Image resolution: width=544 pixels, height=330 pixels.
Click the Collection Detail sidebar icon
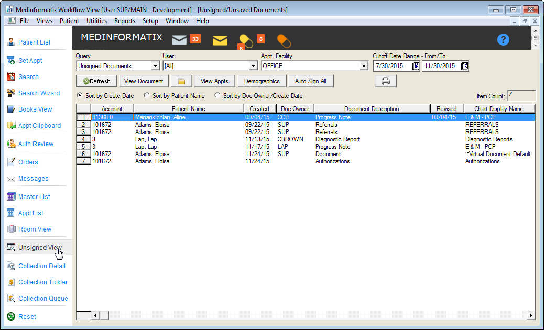pos(11,266)
